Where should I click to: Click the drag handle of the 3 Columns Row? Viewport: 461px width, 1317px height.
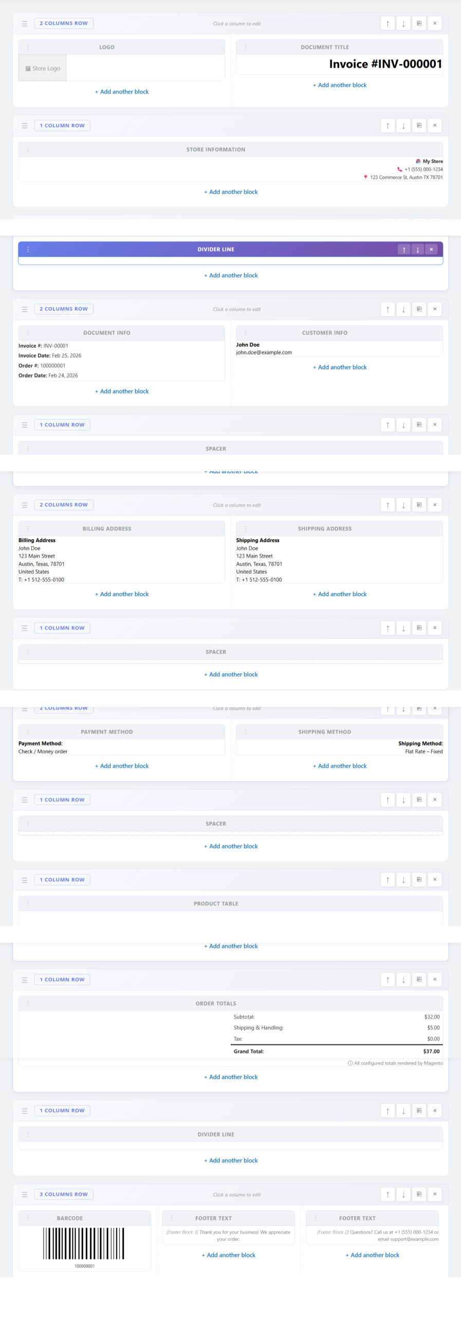pos(24,1195)
